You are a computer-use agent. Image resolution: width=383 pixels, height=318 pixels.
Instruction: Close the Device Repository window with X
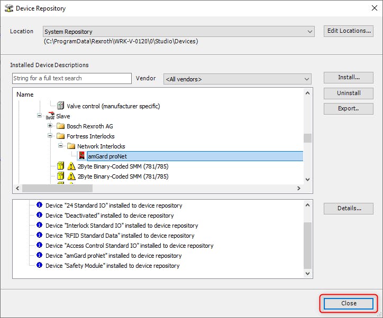pos(374,8)
